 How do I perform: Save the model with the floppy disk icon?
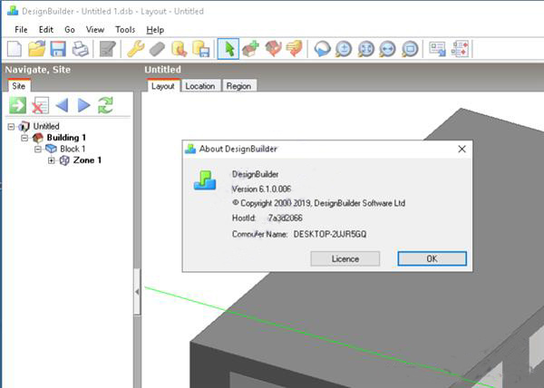(x=58, y=49)
